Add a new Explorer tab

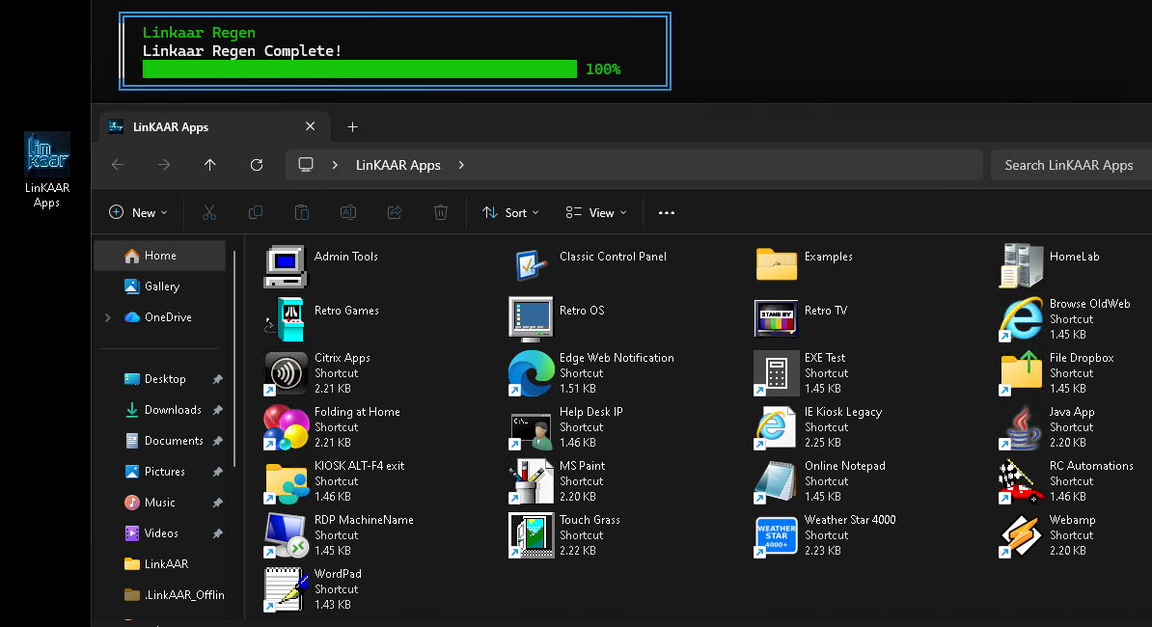click(x=353, y=127)
